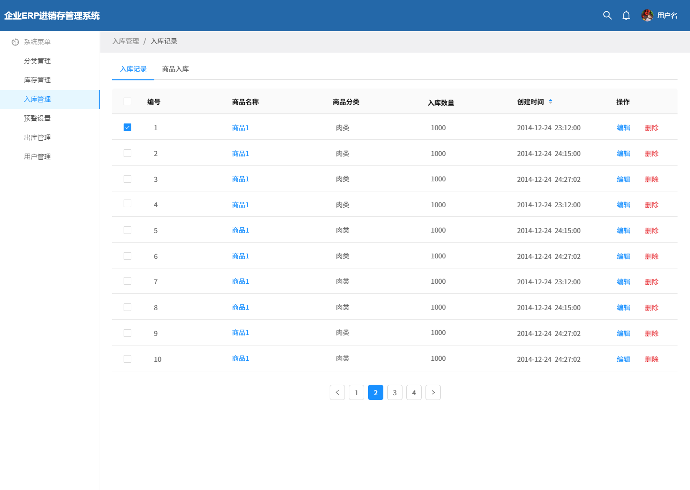Click the user avatar picture
This screenshot has width=690, height=490.
[647, 15]
